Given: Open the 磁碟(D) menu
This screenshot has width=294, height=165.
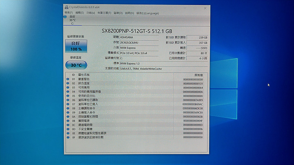Looking at the screenshot, I should pos(118,13).
